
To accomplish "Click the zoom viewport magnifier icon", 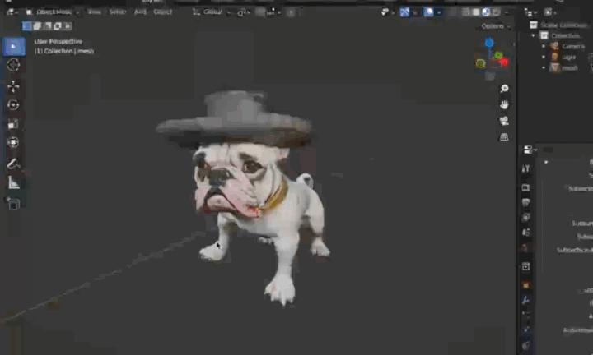I will [504, 88].
